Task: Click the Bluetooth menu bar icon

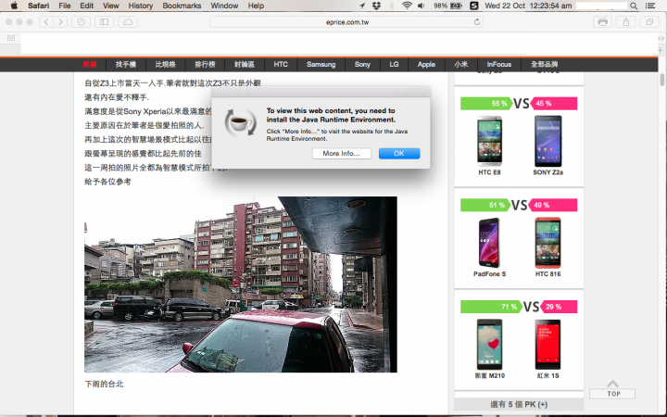Action: [x=391, y=6]
